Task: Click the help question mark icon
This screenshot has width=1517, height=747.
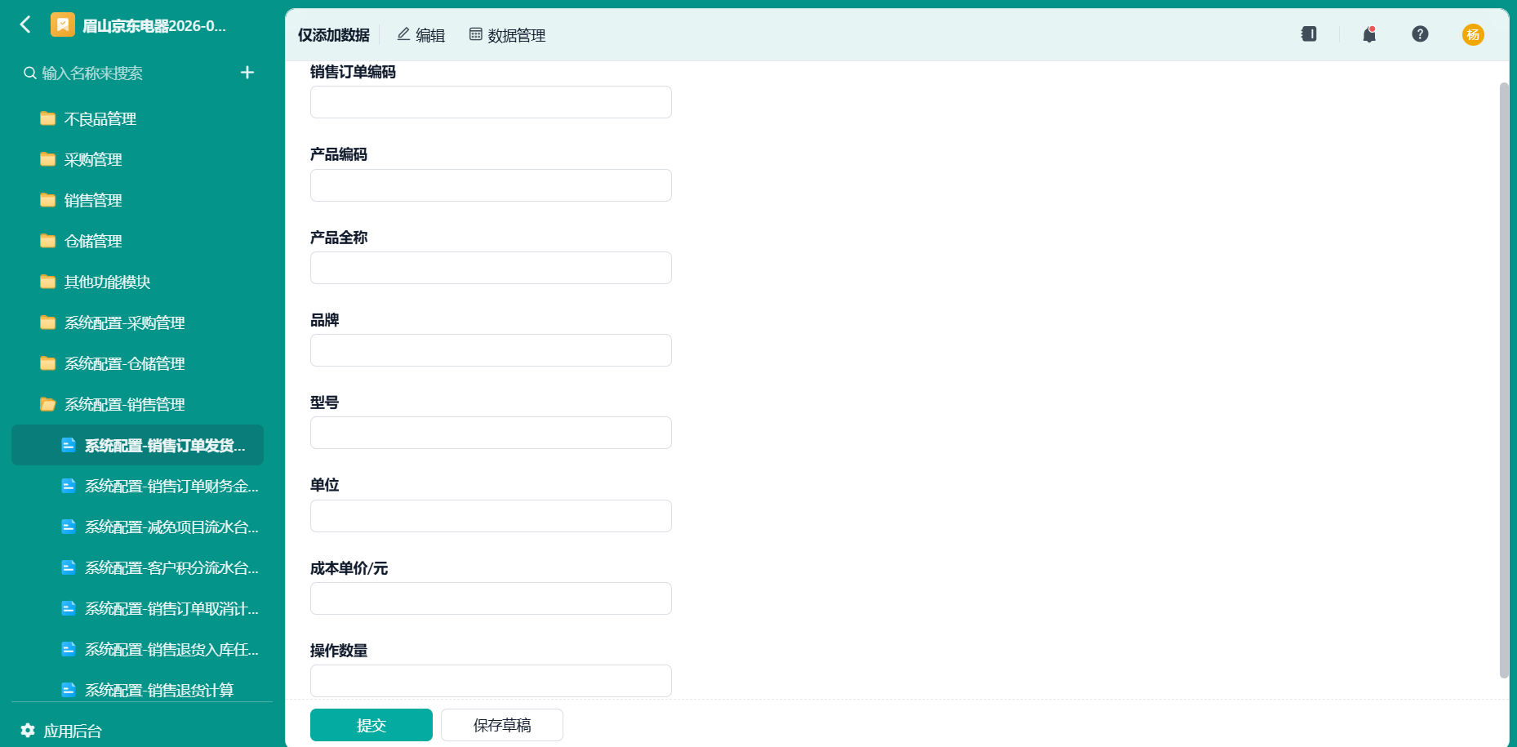Action: click(x=1420, y=33)
